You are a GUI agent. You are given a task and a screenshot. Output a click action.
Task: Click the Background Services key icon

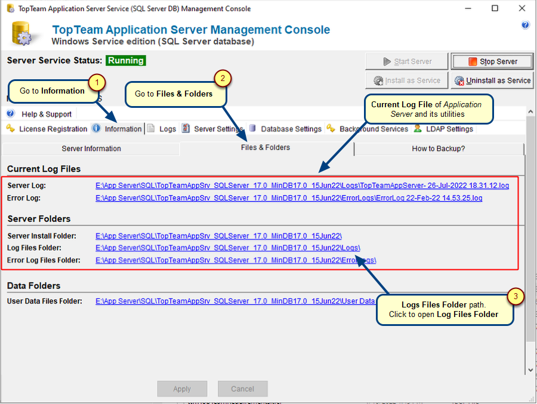(x=331, y=128)
